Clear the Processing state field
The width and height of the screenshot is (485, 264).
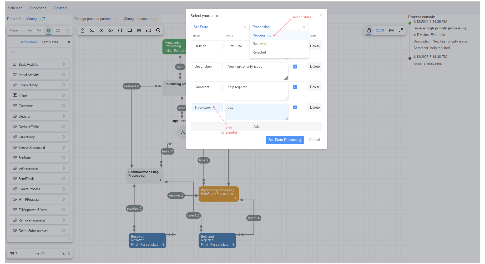[304, 27]
